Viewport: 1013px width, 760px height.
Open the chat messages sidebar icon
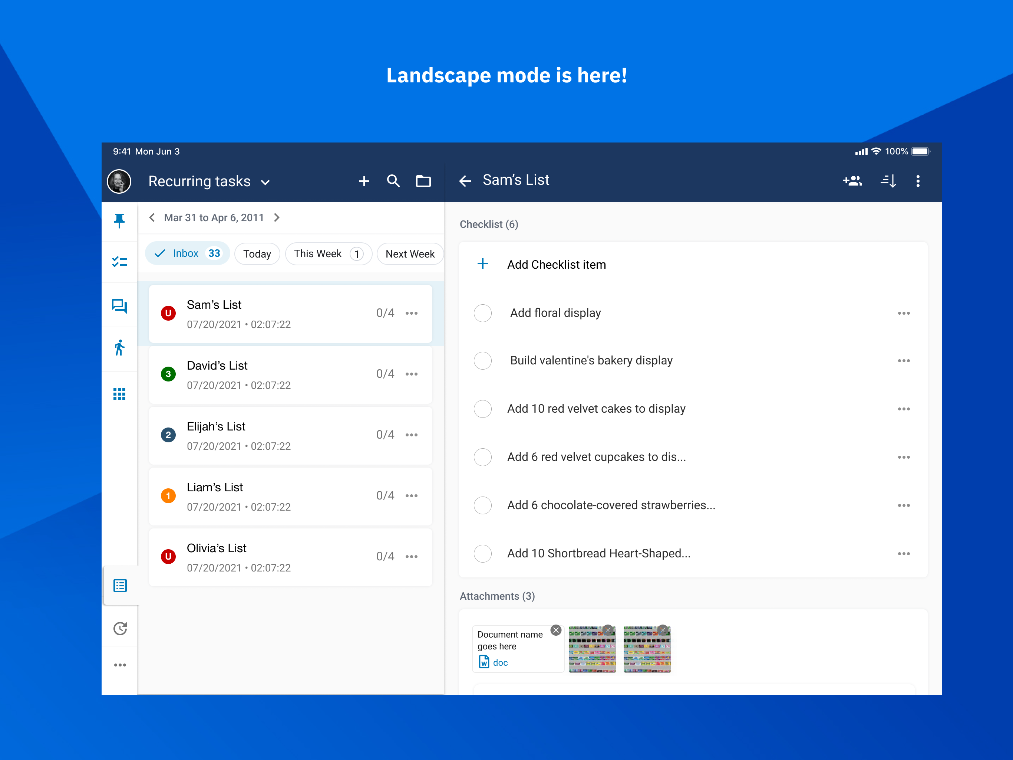(119, 306)
